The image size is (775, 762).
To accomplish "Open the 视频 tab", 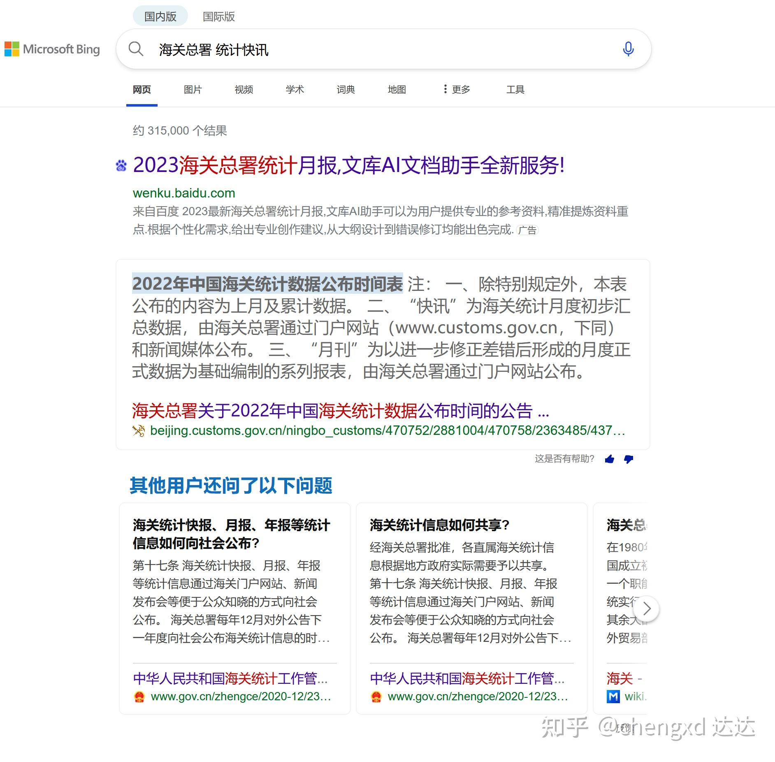I will [244, 90].
